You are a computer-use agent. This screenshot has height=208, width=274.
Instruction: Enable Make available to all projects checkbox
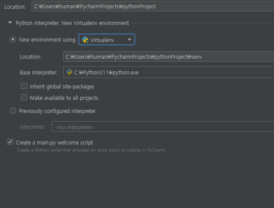(x=24, y=97)
